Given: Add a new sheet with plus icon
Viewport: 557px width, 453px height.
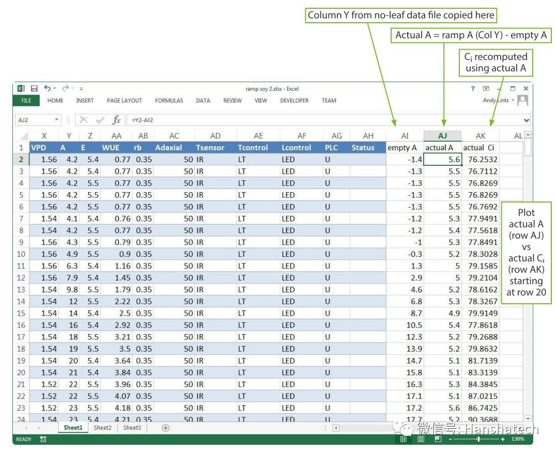Looking at the screenshot, I should click(x=165, y=428).
